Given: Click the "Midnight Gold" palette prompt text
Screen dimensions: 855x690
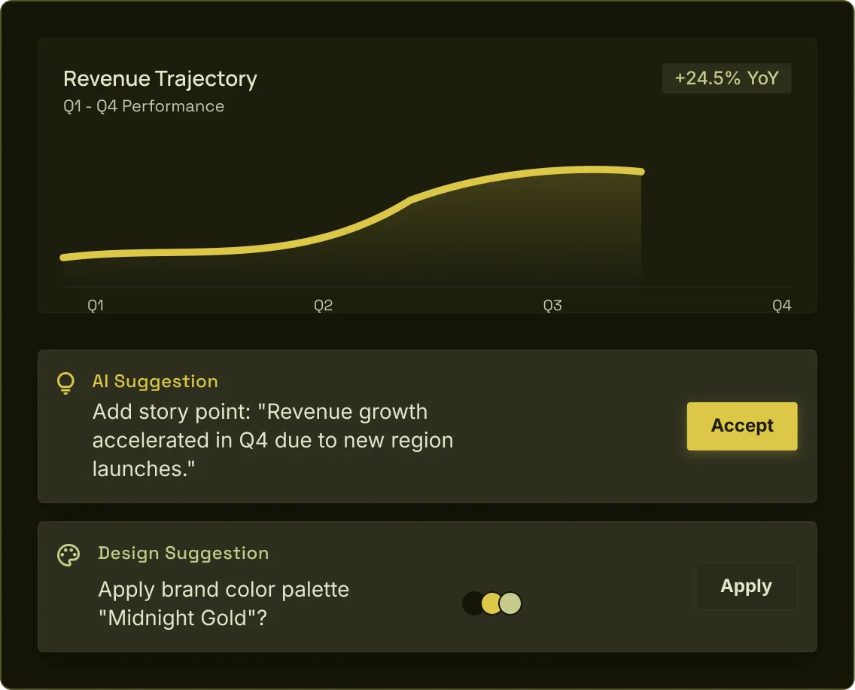Looking at the screenshot, I should (x=224, y=603).
